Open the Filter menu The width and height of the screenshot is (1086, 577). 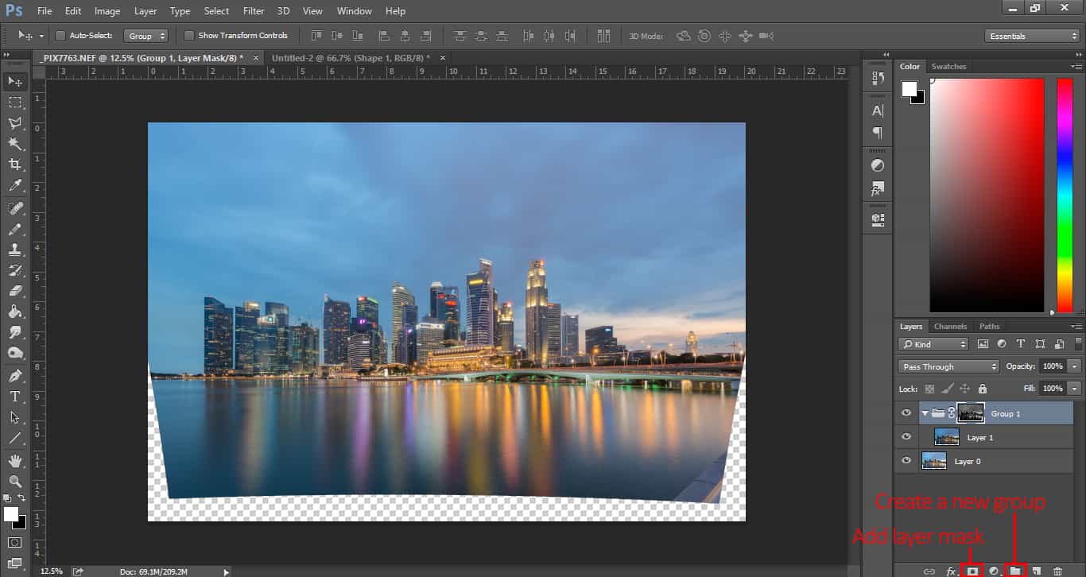tap(254, 11)
